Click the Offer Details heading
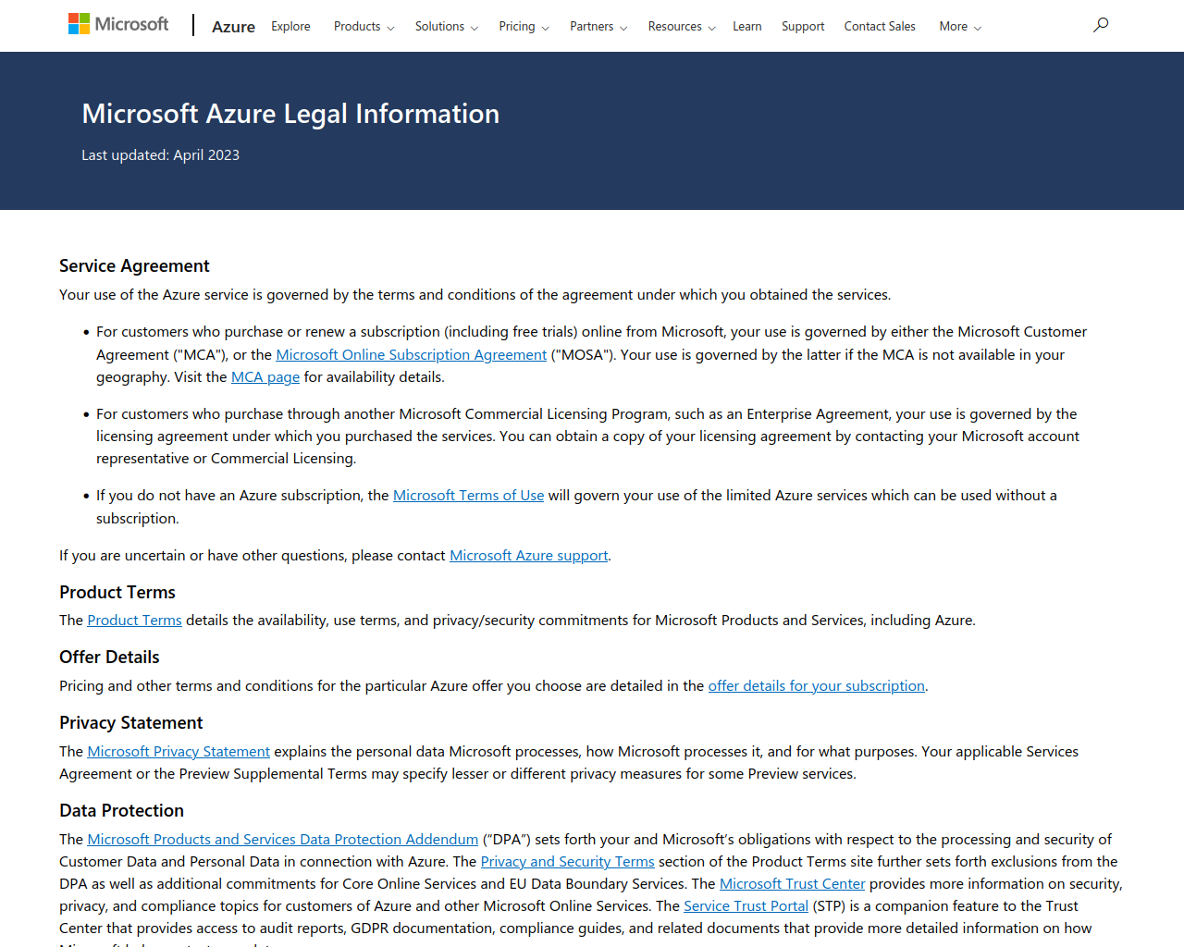Screen dimensions: 1184x947 coord(109,657)
